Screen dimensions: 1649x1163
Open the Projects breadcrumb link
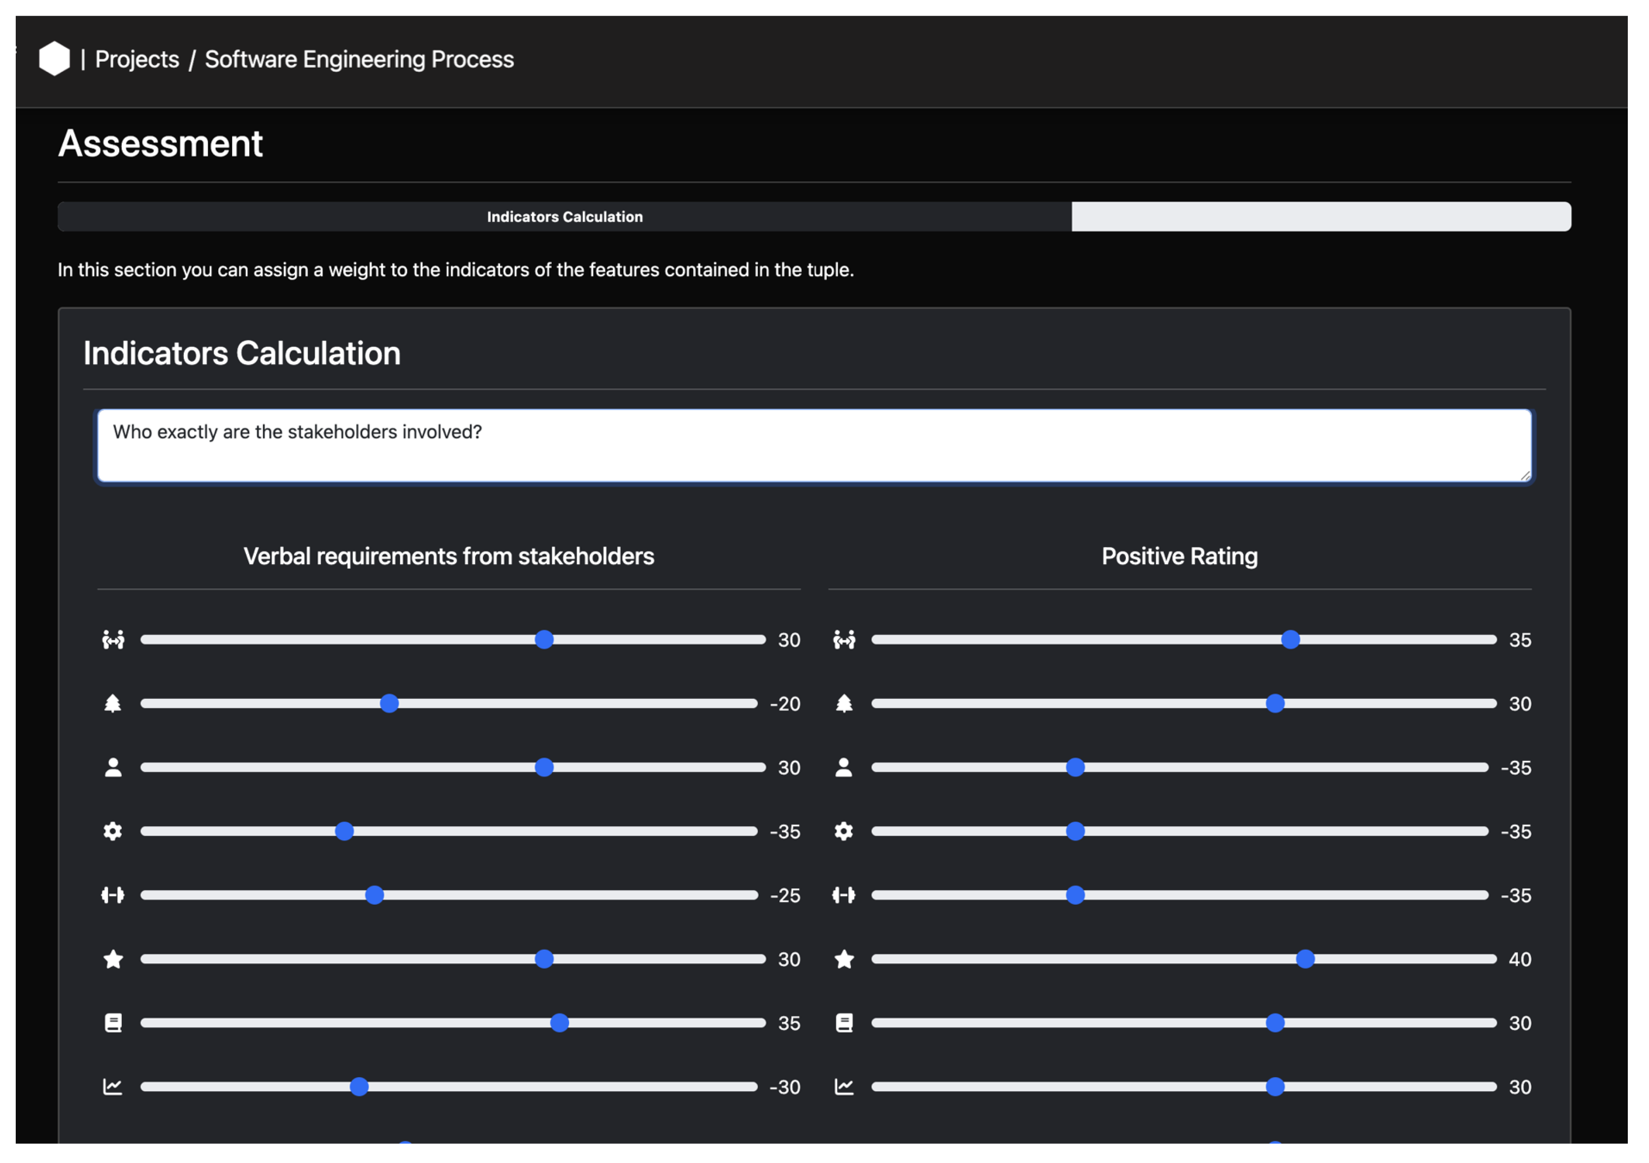click(136, 59)
